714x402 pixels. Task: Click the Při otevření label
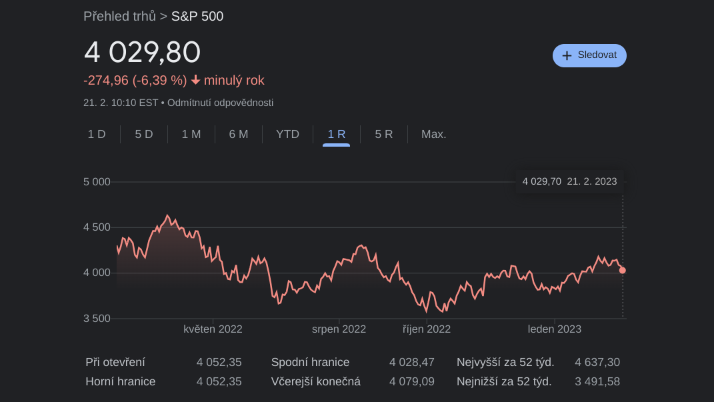coord(115,363)
